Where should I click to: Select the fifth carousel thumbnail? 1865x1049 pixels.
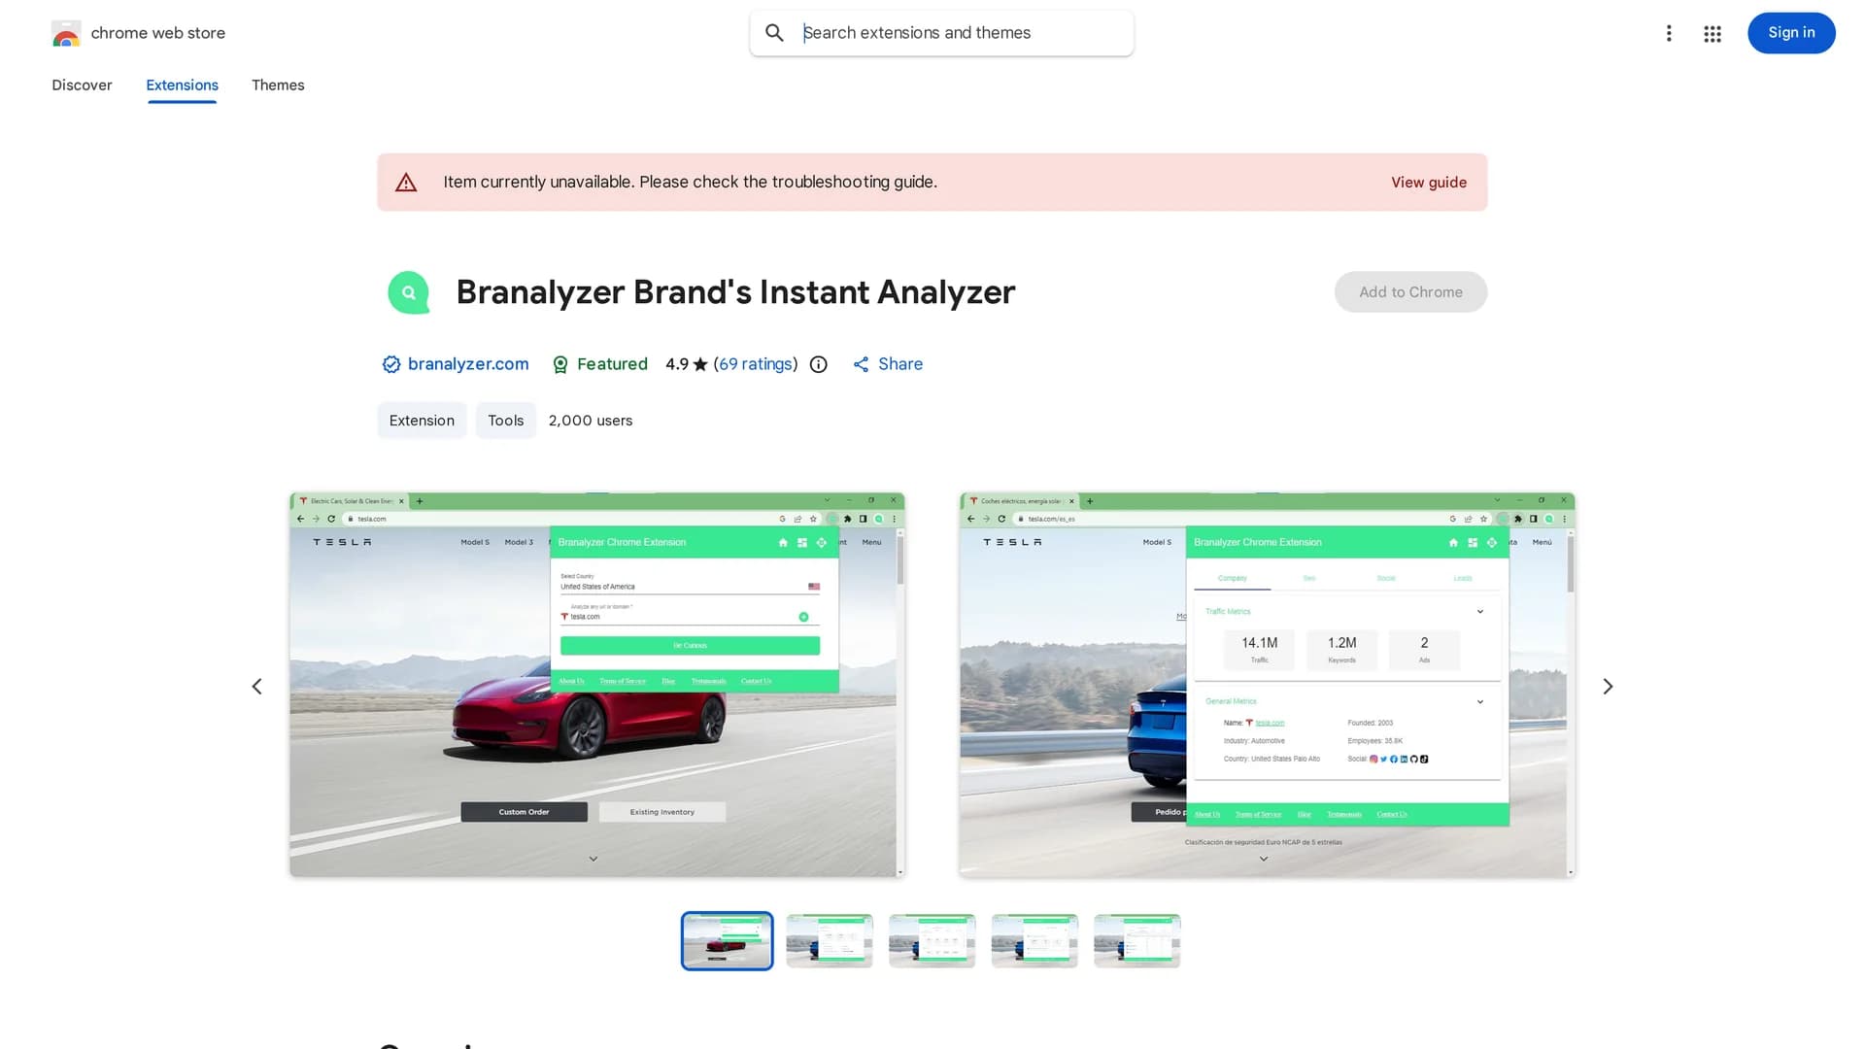tap(1136, 940)
